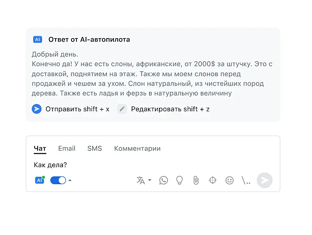312x235 pixels.
Task: Click Редактировать to edit the AI reply
Action: [164, 109]
